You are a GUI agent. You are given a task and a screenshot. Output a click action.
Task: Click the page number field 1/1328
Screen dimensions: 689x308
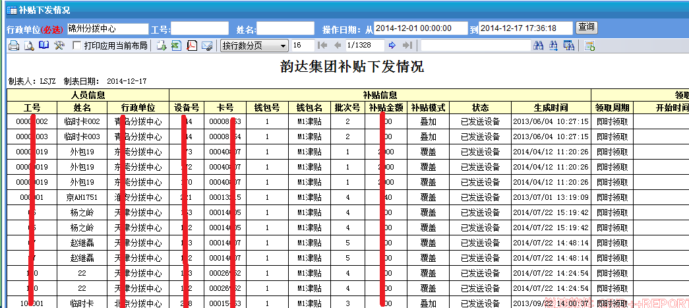(365, 46)
